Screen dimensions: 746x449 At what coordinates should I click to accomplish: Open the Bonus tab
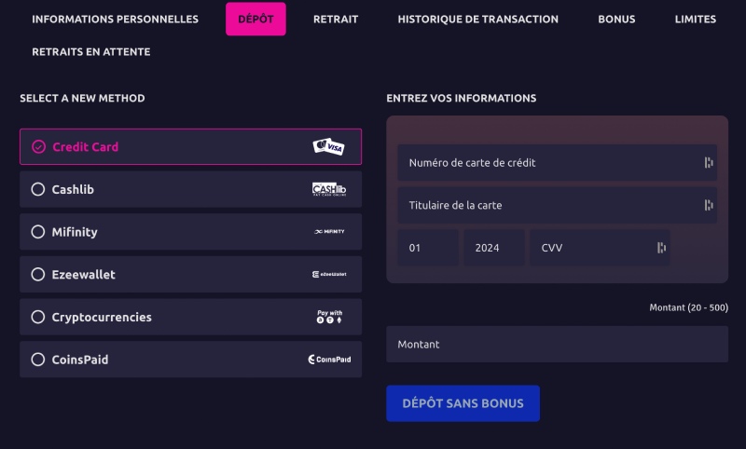click(616, 19)
